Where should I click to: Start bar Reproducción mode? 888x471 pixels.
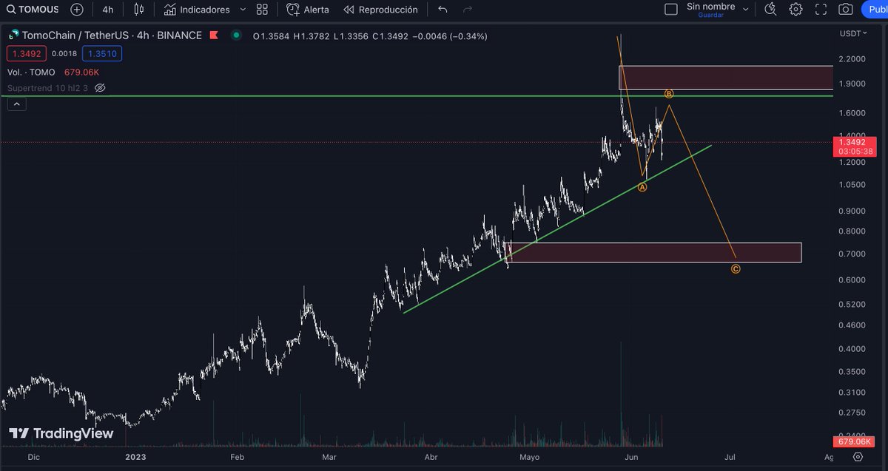[x=380, y=10]
